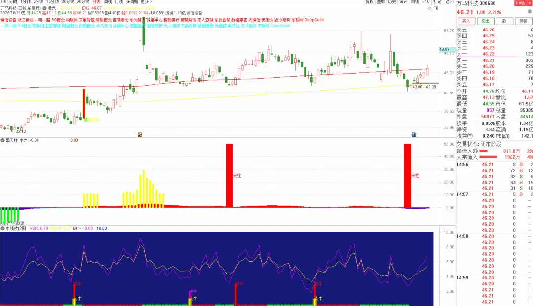Screen dimensions: 533x306
Task: Click the alert bell icon
Action: tap(529, 12)
